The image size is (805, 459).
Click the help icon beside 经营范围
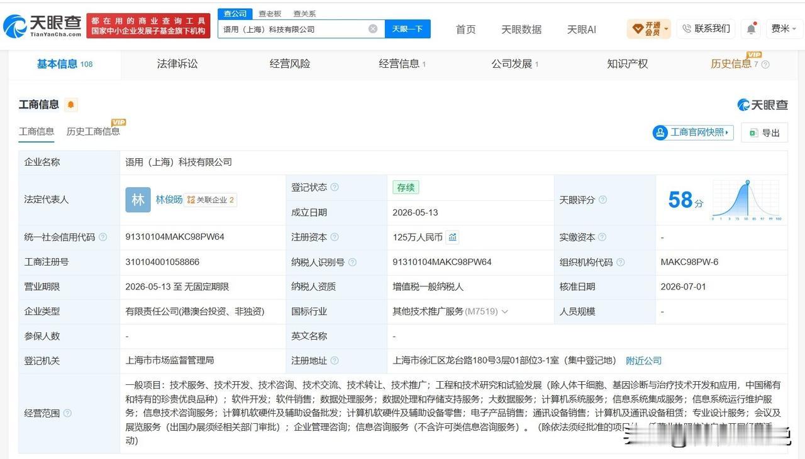[x=68, y=413]
